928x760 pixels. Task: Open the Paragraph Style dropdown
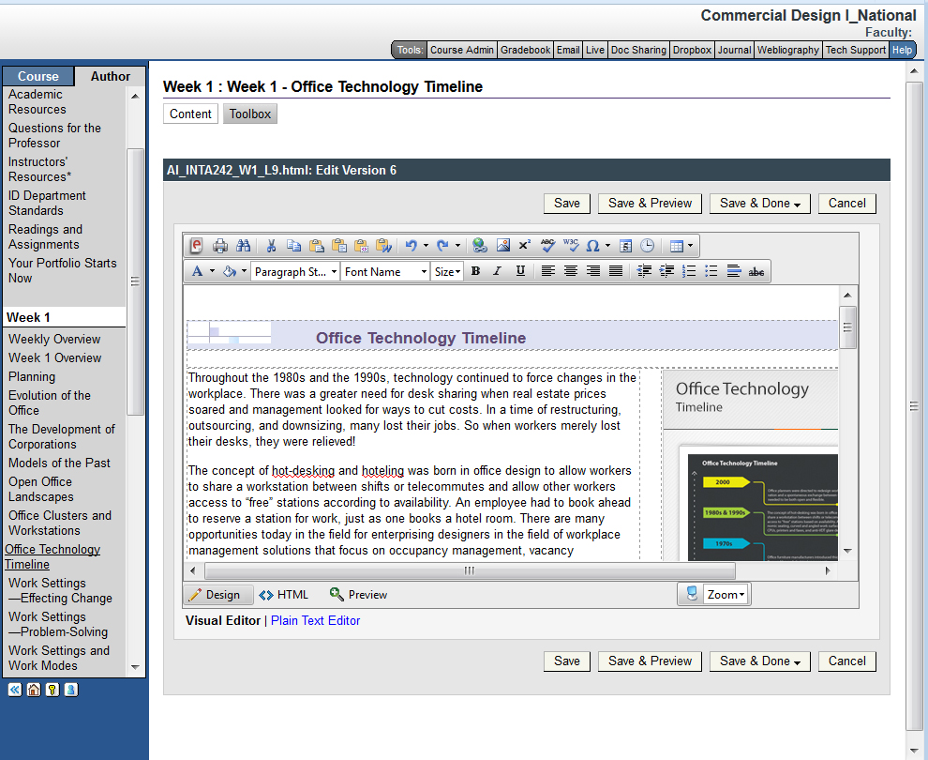[295, 271]
